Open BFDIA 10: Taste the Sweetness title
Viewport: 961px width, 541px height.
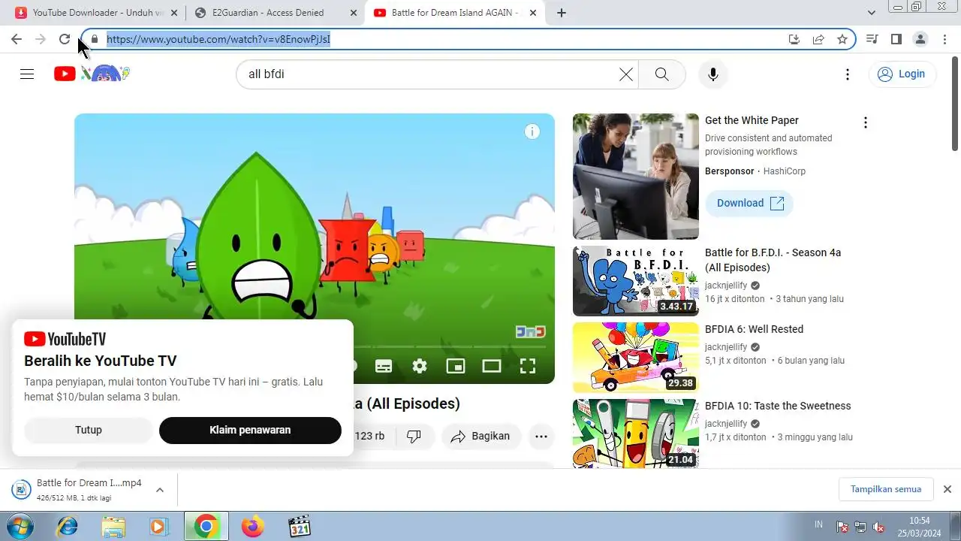778,406
